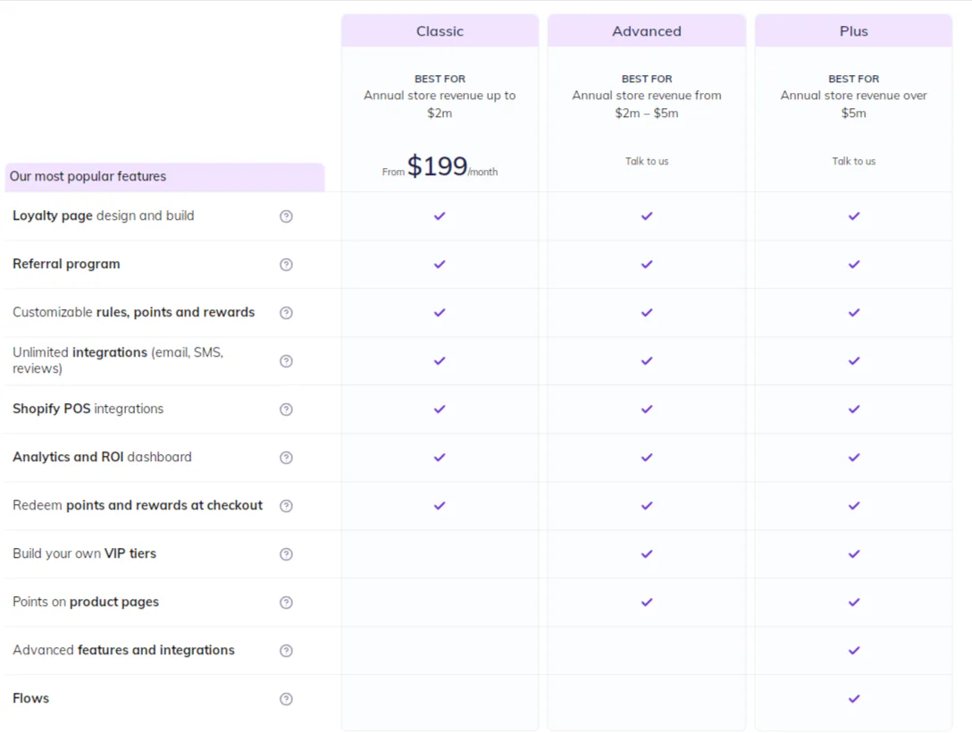This screenshot has height=733, width=972.
Task: Open help icon for Loyalty page design
Action: [286, 215]
